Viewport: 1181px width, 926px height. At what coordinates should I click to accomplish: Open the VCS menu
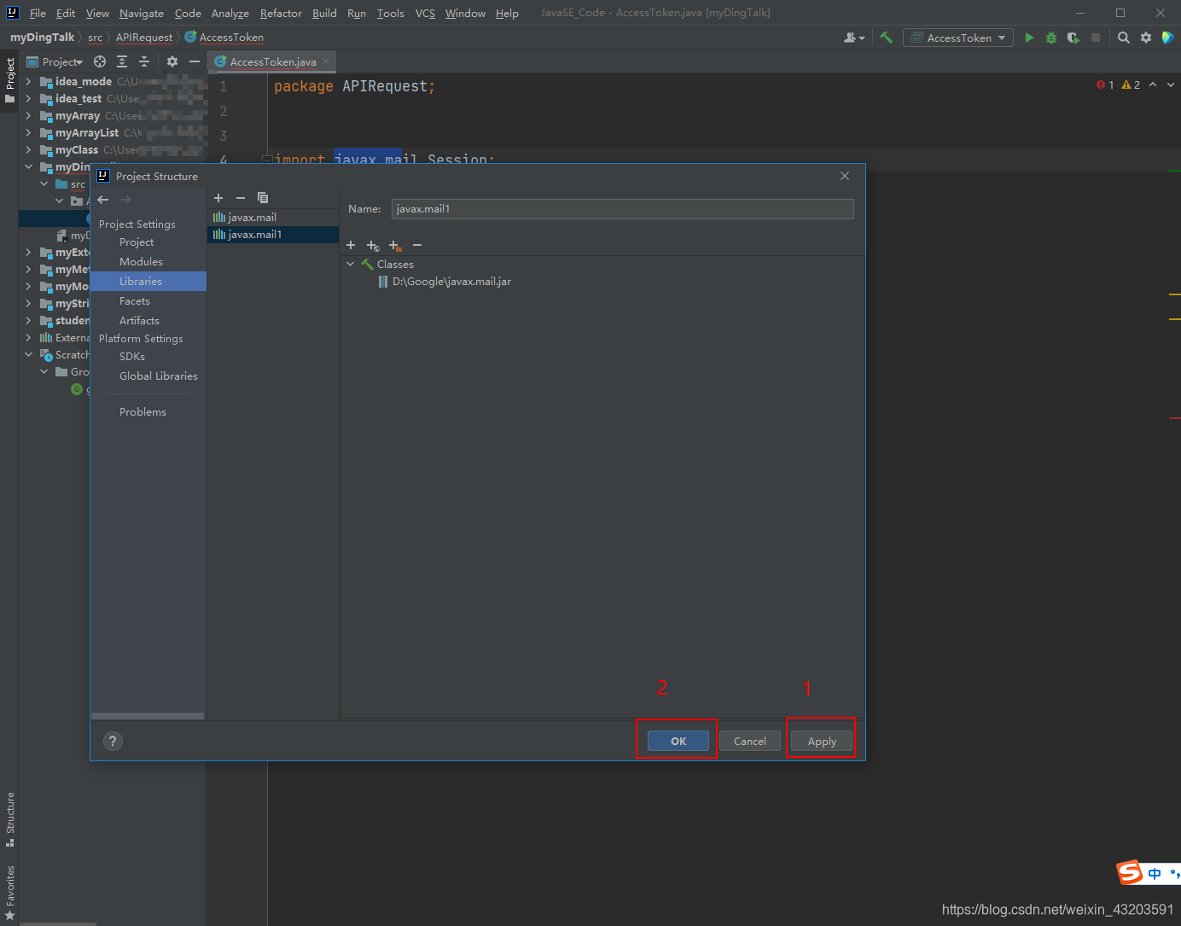425,13
